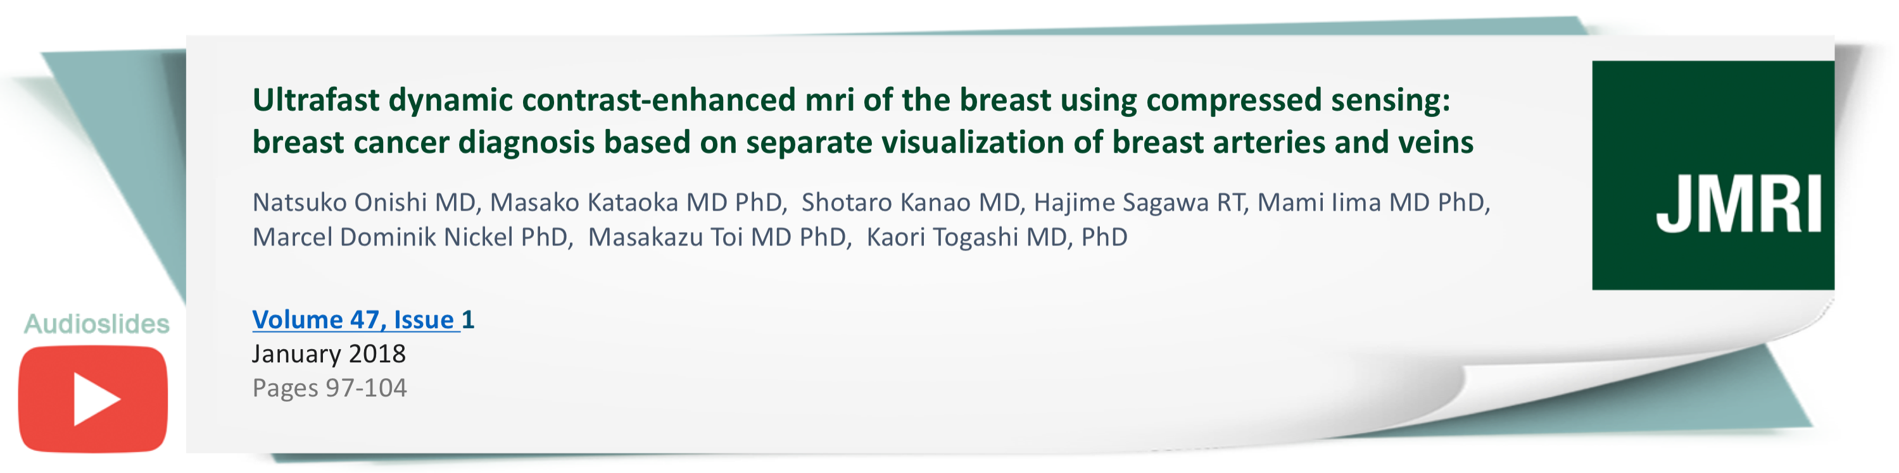This screenshot has height=473, width=1899.
Task: Click author name Kaori Togashi MD, PhD
Action: point(996,237)
